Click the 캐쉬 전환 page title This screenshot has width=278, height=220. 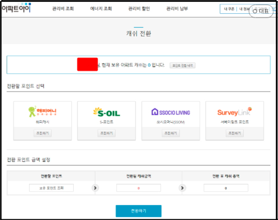[x=139, y=33]
